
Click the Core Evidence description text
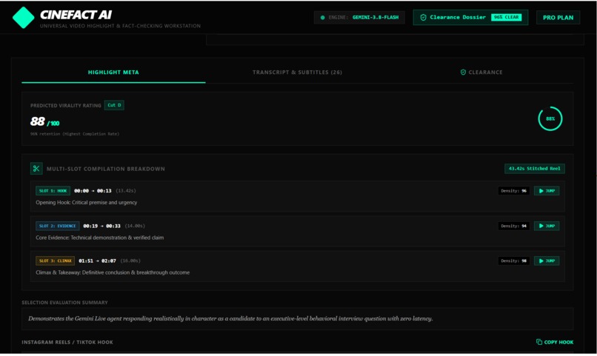pyautogui.click(x=100, y=238)
